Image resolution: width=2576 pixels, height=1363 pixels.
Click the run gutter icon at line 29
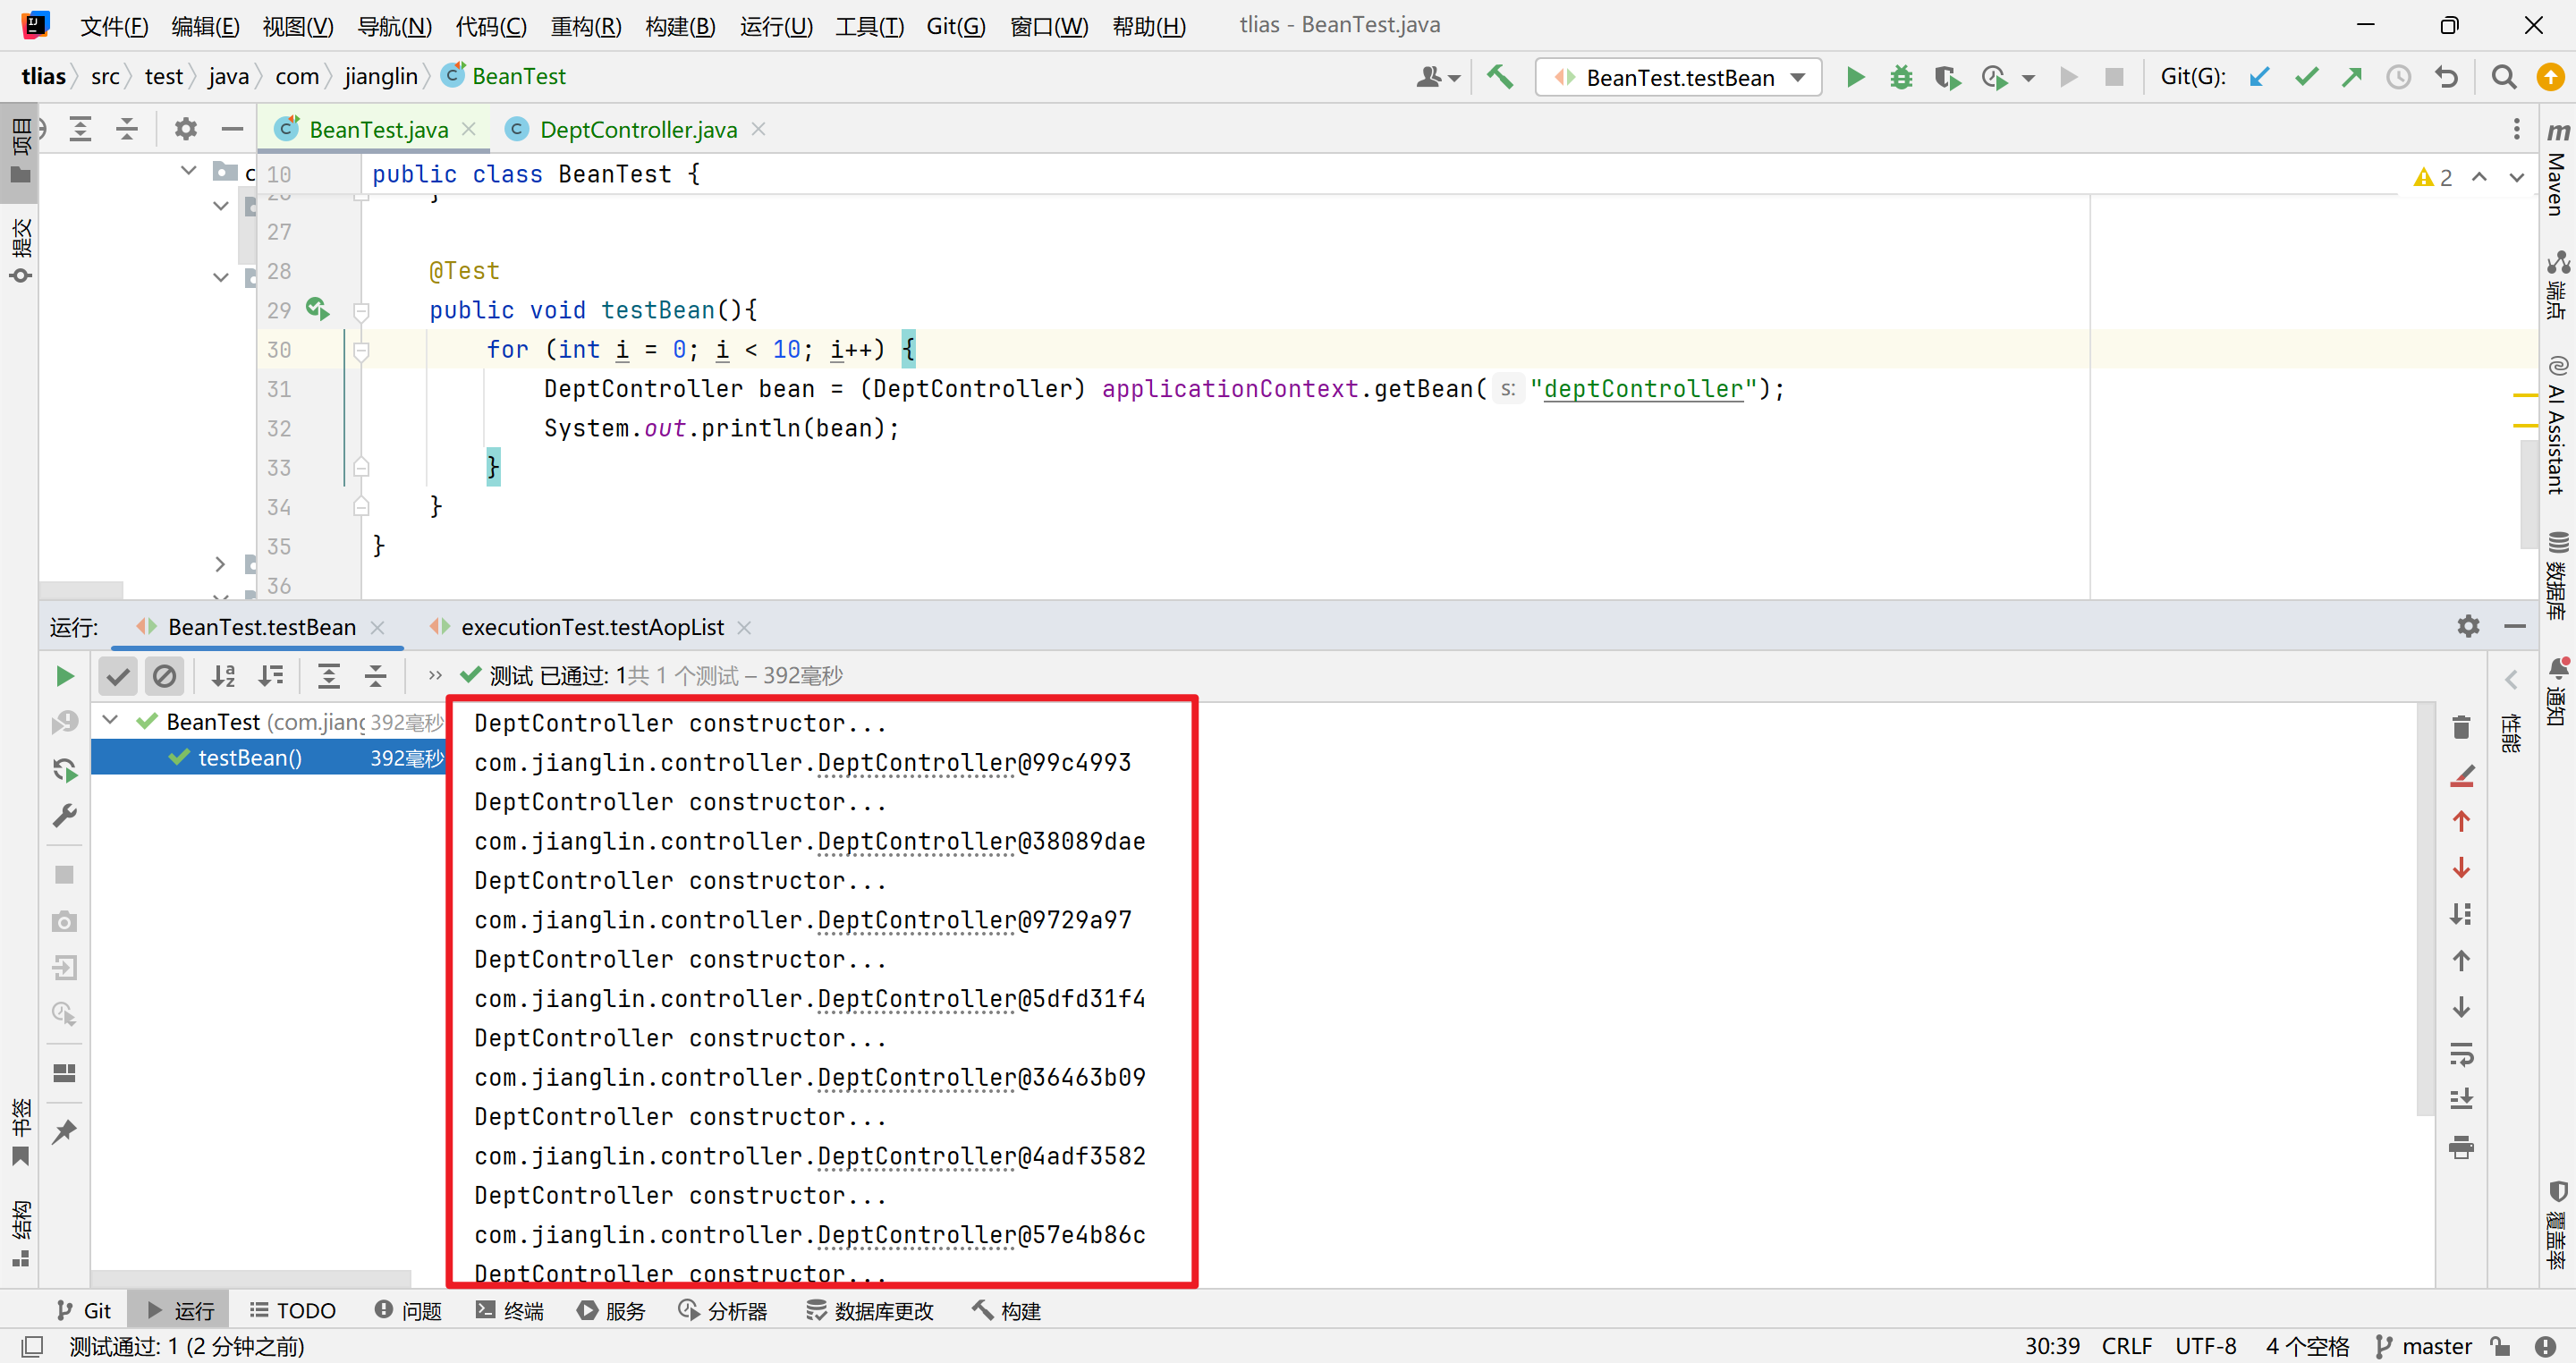(x=317, y=309)
